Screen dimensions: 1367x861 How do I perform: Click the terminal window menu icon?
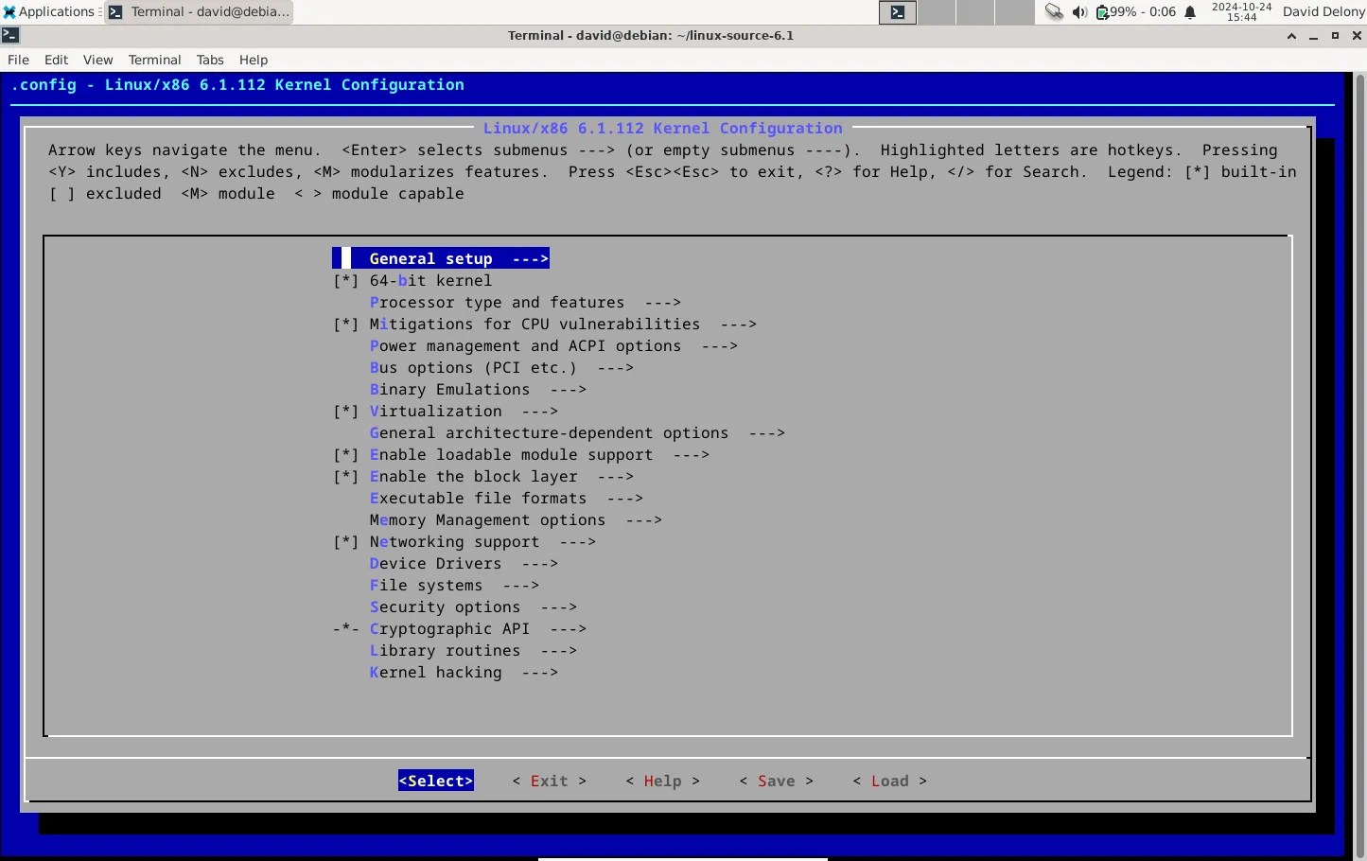pyautogui.click(x=9, y=35)
